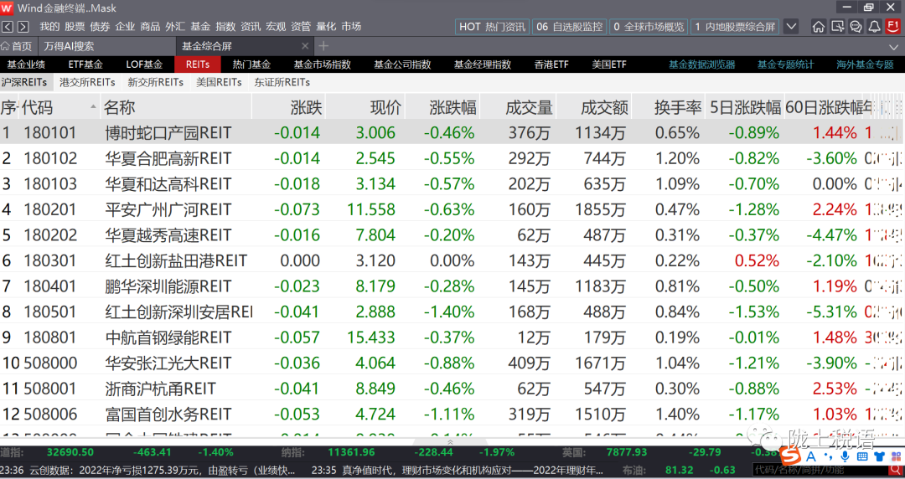The width and height of the screenshot is (905, 479).
Task: Select the 基金经理指数 tab
Action: pyautogui.click(x=483, y=64)
